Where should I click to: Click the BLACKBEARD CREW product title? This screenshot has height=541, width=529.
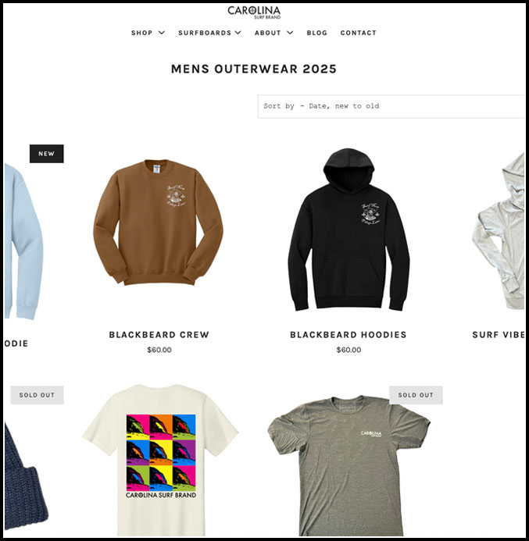(159, 335)
